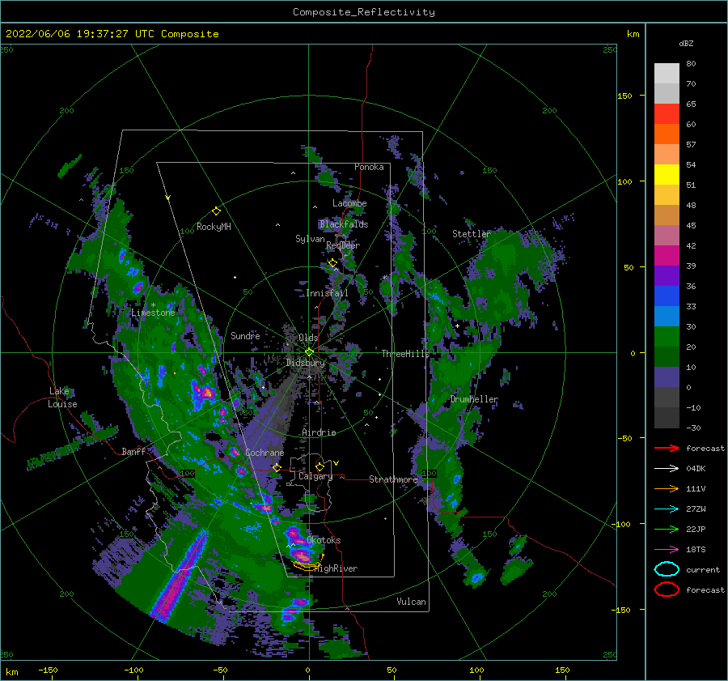
Task: Click the RedDeer city label
Action: [343, 245]
